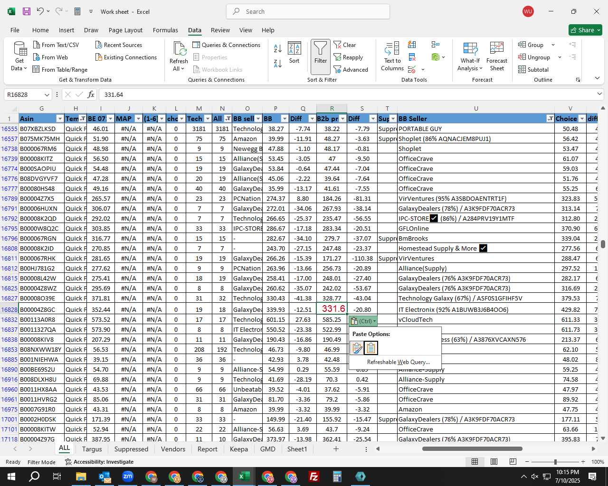608x486 pixels.
Task: Clear the current filter
Action: click(345, 45)
